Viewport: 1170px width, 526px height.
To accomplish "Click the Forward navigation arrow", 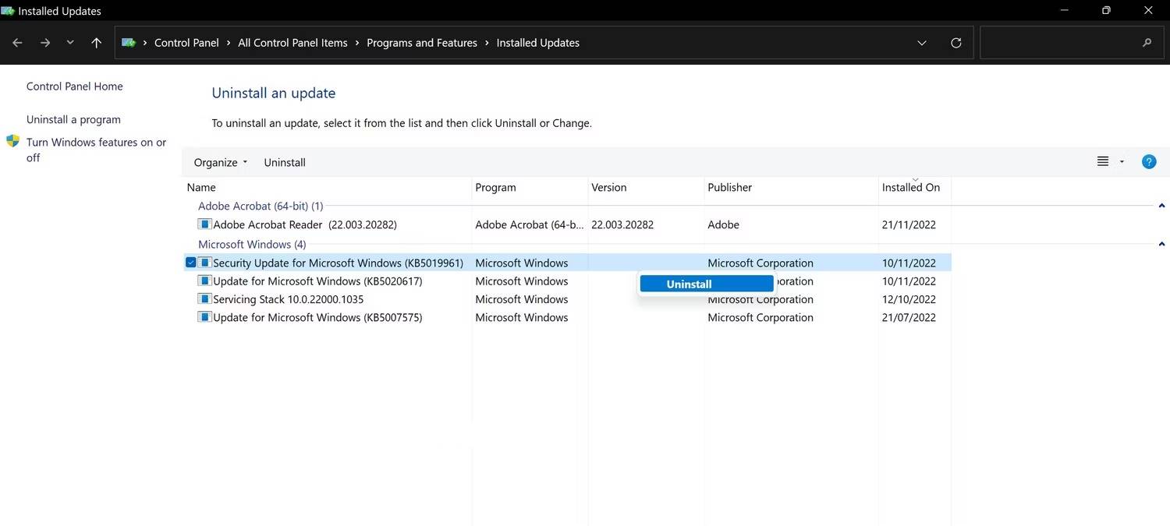I will click(44, 43).
